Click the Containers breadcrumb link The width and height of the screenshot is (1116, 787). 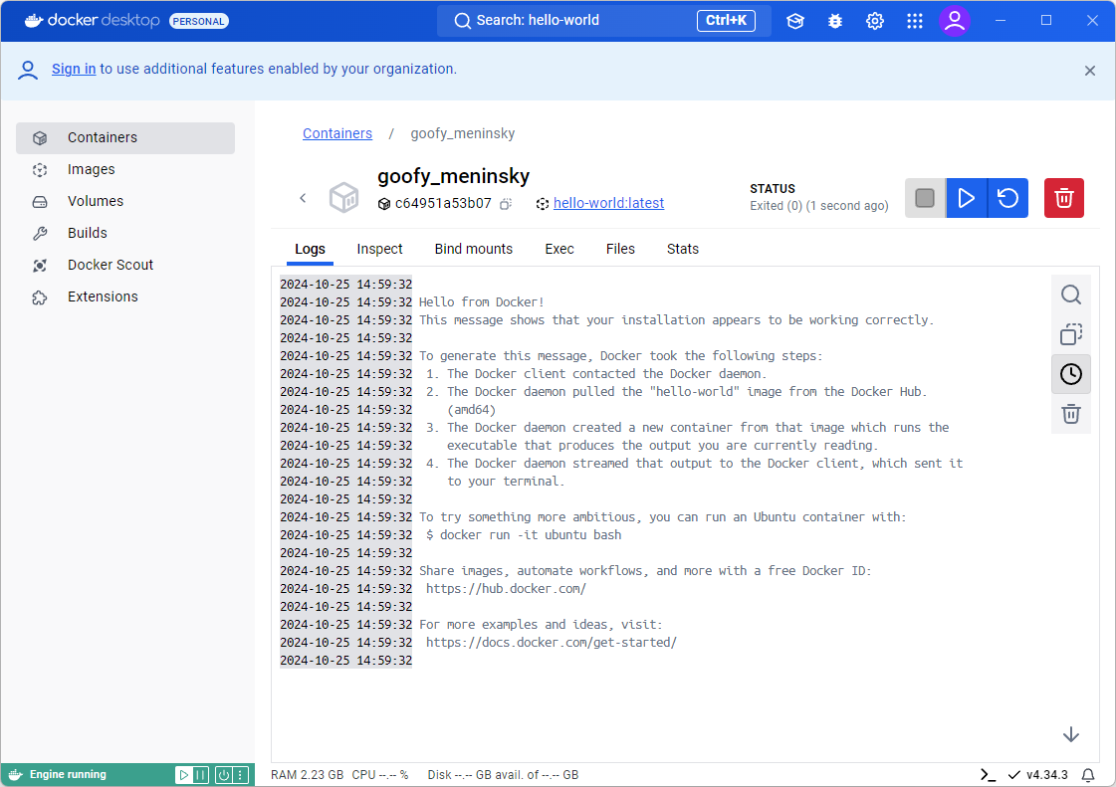pos(337,133)
